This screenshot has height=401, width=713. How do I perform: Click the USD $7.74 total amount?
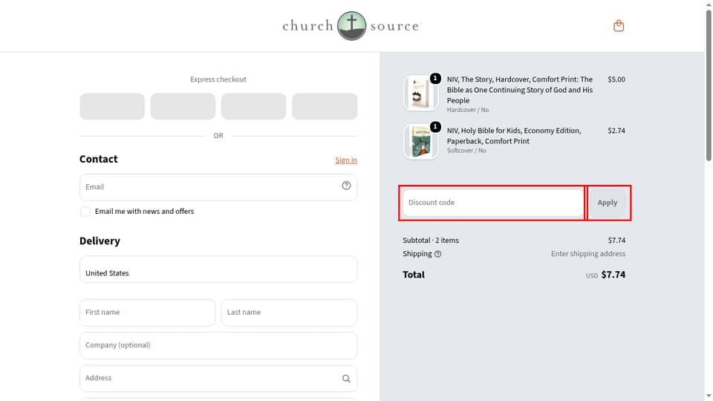tap(605, 275)
